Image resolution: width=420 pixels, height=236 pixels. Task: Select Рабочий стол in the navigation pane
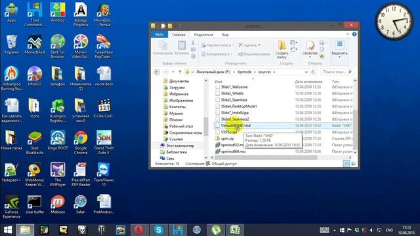[181, 127]
